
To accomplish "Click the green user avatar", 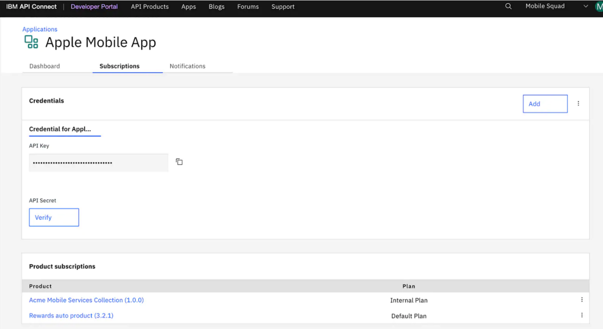I will pos(599,6).
